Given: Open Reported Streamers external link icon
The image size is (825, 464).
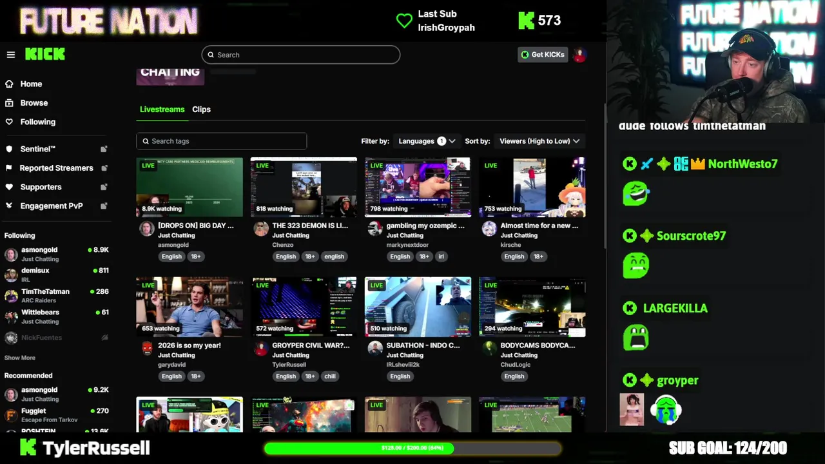Looking at the screenshot, I should [x=104, y=168].
